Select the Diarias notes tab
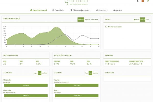Screen dimensions: 153x102 pos(143,19)
